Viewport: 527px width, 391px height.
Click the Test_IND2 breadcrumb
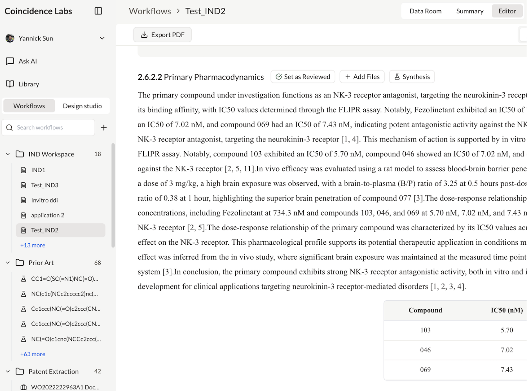coord(206,11)
